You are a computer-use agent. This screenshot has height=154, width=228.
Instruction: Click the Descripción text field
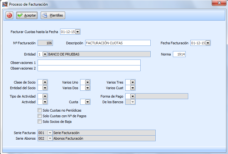click(117, 43)
